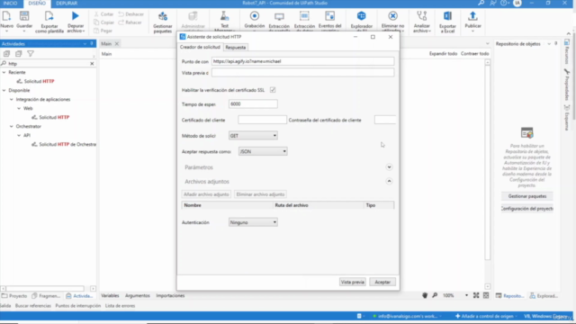Image resolution: width=576 pixels, height=324 pixels.
Task: Launch Explorador de IU
Action: [x=362, y=16]
